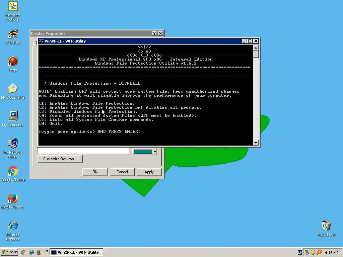The width and height of the screenshot is (343, 257).
Task: Click option [2] disables all prompts line
Action: coord(120,107)
